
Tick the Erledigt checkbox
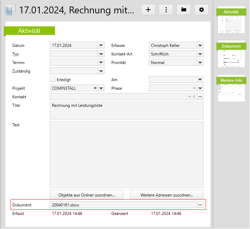(53, 79)
